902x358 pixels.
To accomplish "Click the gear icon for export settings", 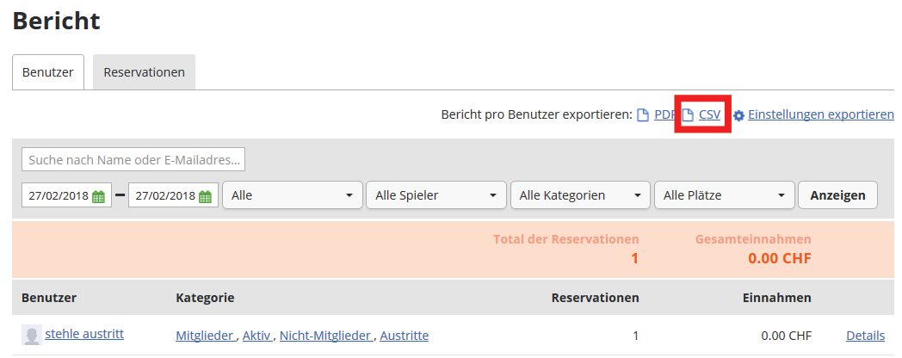I will (x=738, y=115).
